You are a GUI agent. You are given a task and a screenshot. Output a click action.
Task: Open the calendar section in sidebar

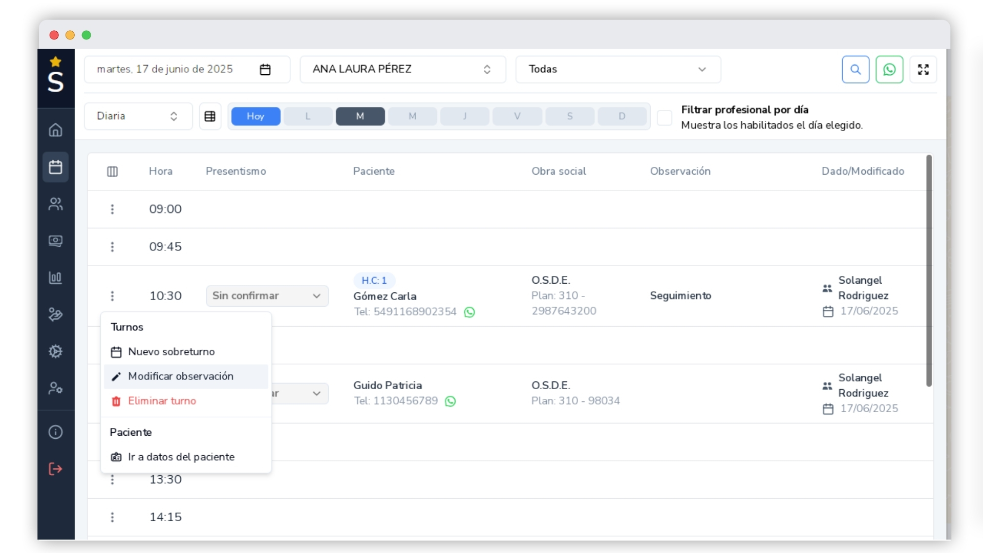click(x=55, y=167)
